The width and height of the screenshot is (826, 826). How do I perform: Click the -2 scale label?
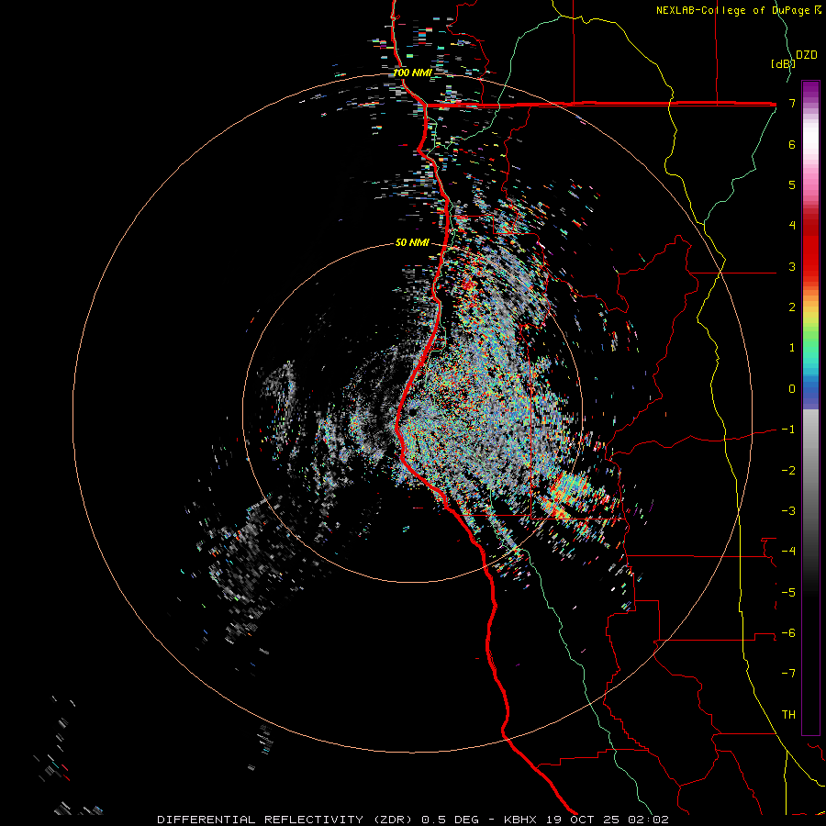point(788,471)
